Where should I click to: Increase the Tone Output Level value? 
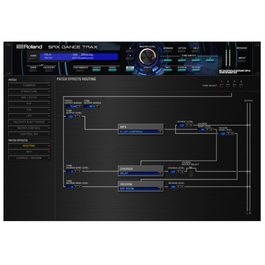click(80, 117)
